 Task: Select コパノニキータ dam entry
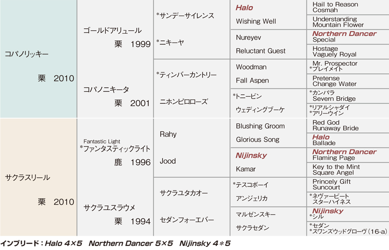[x=106, y=89]
